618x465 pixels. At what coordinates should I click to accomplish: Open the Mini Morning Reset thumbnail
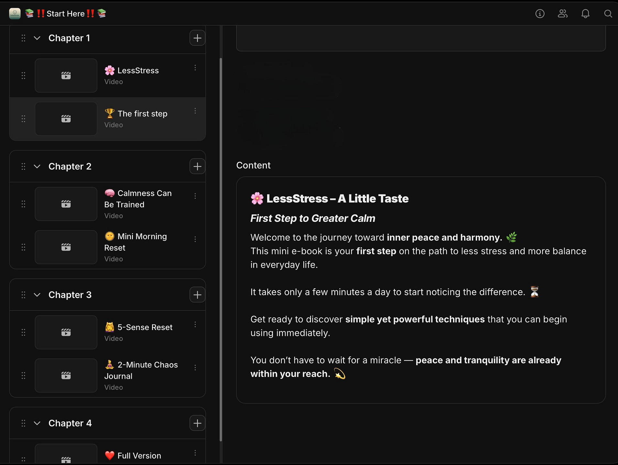pyautogui.click(x=66, y=247)
